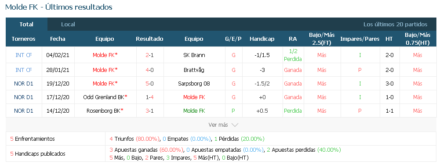Screen dimensions: 443x164
Task: Open INT CF tournament link dated 04/02/21
Action: tap(24, 55)
